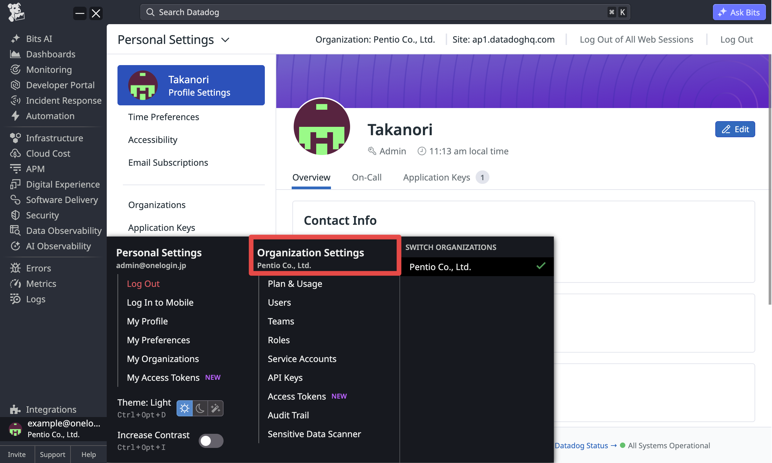Click Log Out of All Web Sessions
772x463 pixels.
[x=636, y=39]
